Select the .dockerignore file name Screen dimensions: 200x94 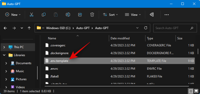59,53
